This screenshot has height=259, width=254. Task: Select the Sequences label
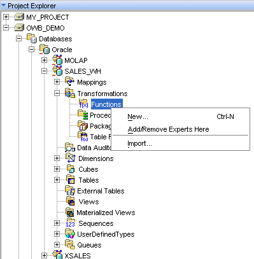tap(96, 223)
